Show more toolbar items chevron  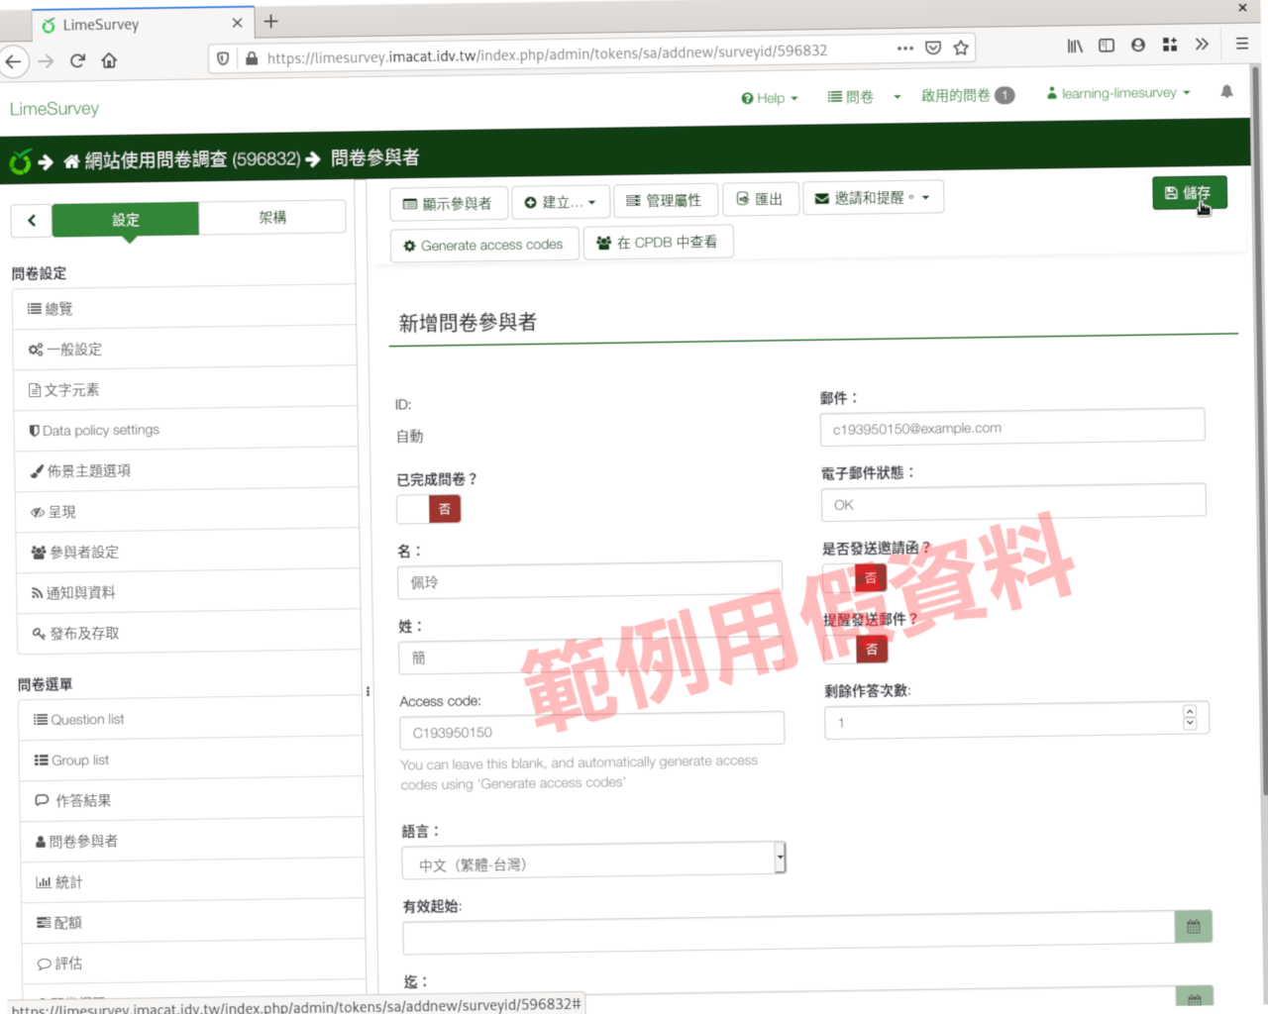pos(1202,45)
